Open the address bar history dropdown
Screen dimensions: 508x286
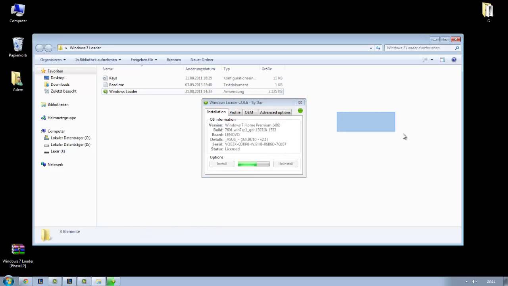click(371, 48)
